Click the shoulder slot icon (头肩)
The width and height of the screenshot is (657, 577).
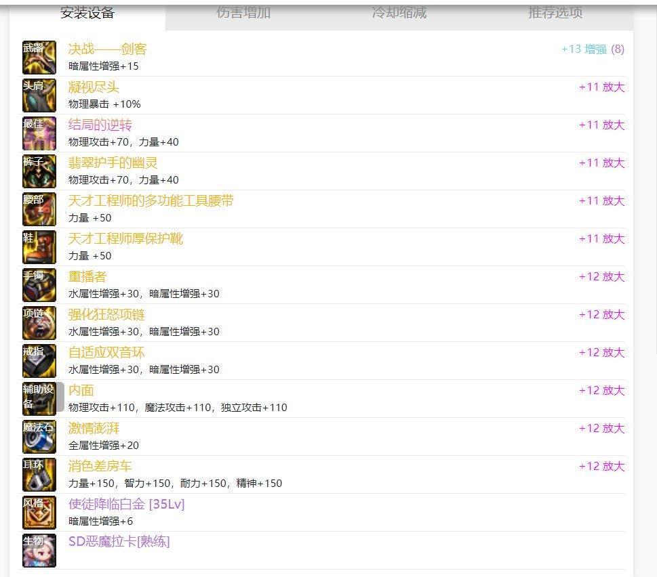pos(39,95)
